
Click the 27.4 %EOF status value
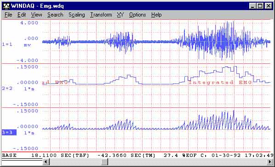(x=180, y=156)
